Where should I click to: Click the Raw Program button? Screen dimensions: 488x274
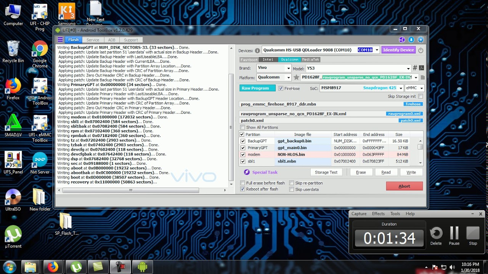tap(257, 88)
